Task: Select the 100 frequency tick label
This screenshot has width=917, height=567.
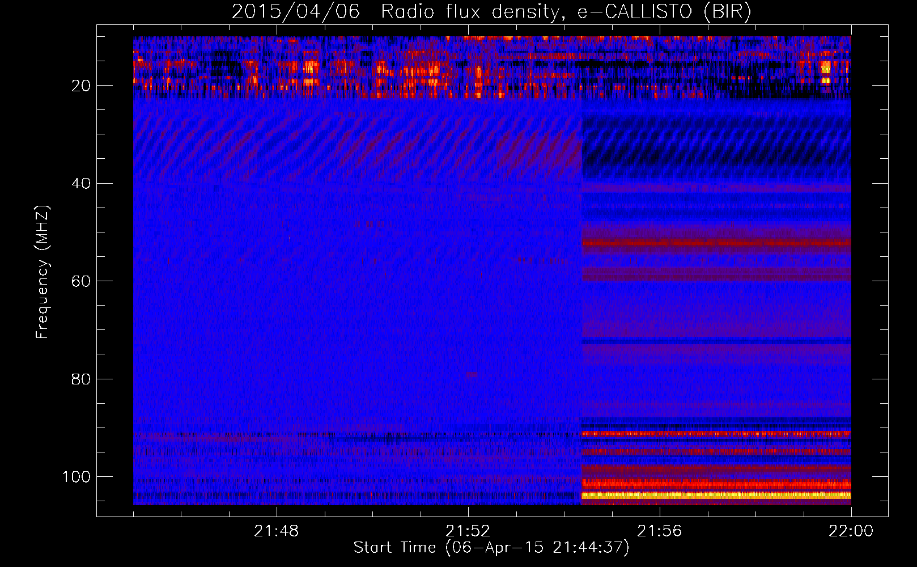Action: 77,477
